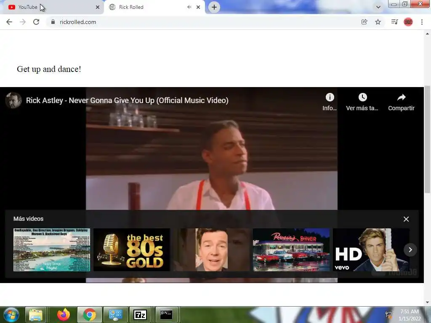Open the happy songs playlist thumbnail
Viewport: 431px width, 323px height.
tap(52, 250)
